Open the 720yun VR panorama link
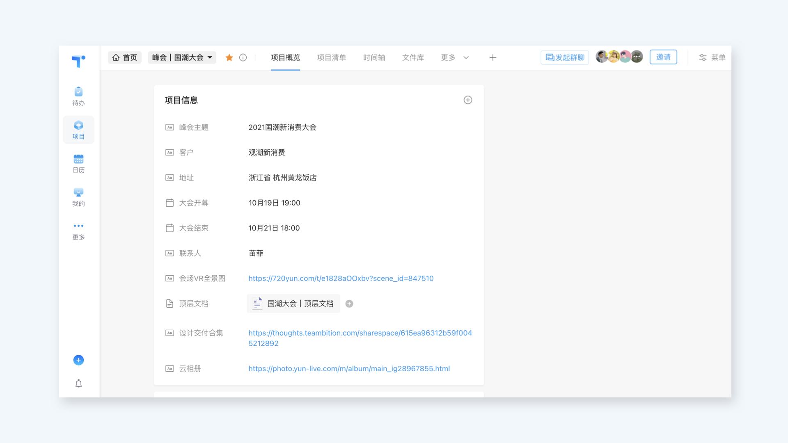Viewport: 788px width, 443px height. [x=341, y=278]
